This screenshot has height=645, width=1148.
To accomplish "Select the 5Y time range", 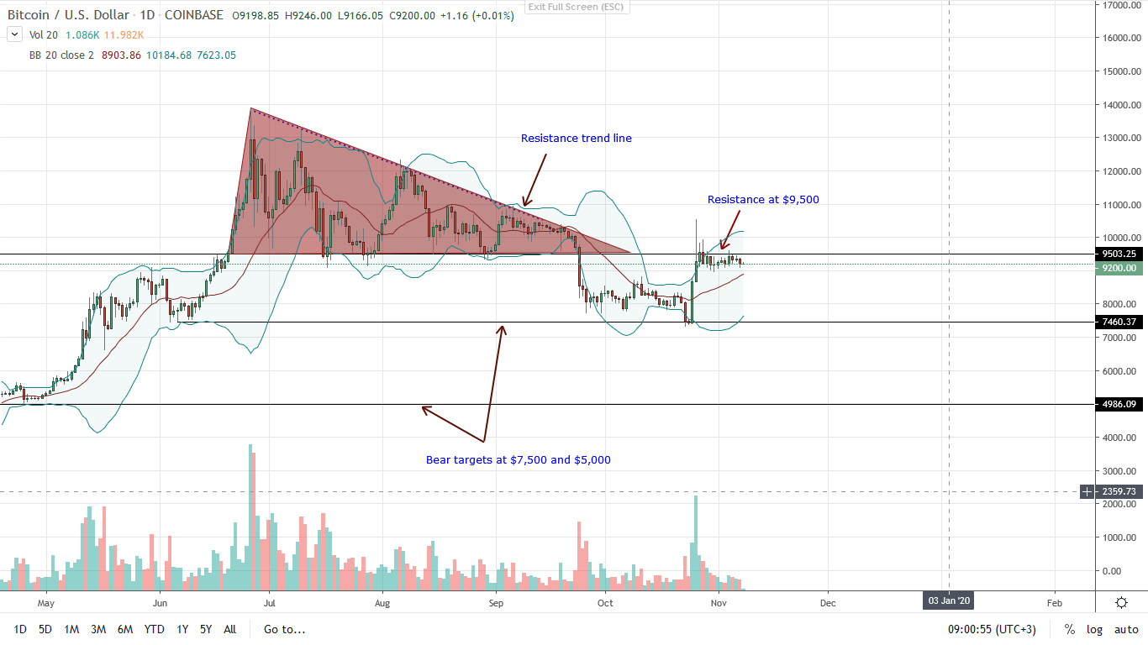I will (206, 629).
